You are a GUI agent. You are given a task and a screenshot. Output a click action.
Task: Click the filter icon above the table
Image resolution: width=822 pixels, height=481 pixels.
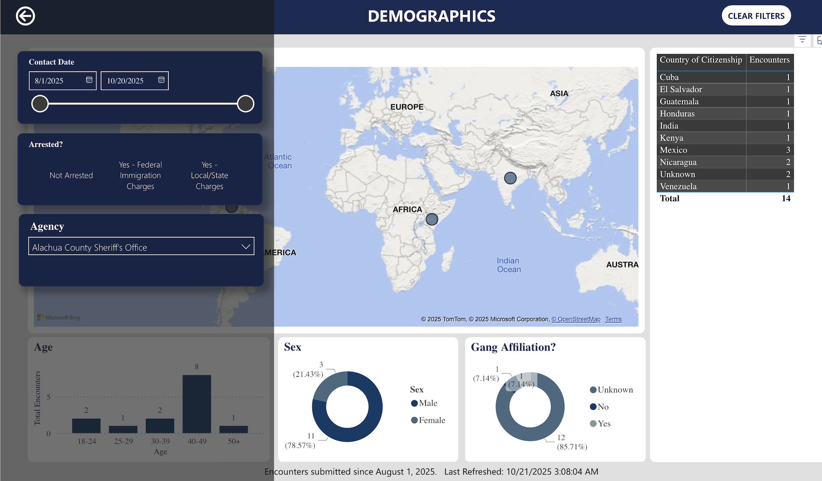[x=802, y=40]
